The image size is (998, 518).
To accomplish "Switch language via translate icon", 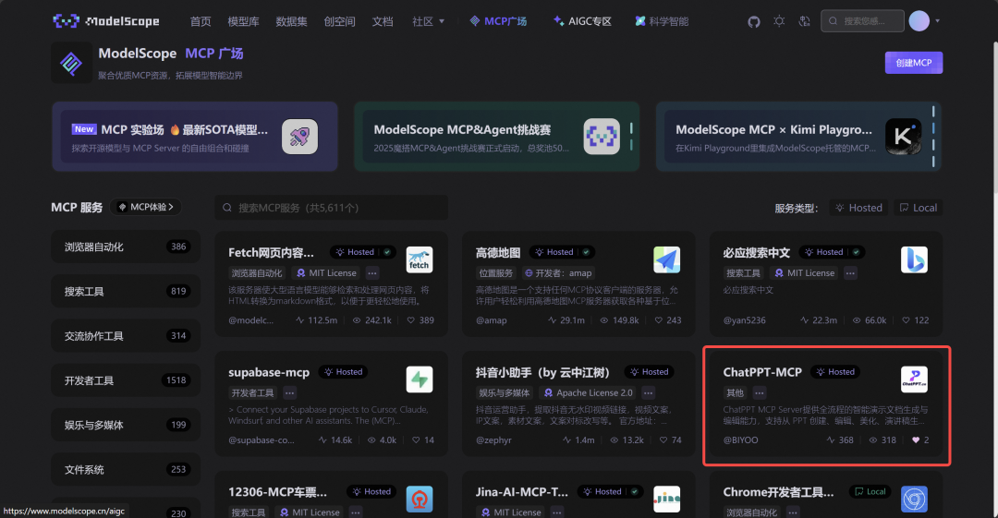I will point(805,21).
